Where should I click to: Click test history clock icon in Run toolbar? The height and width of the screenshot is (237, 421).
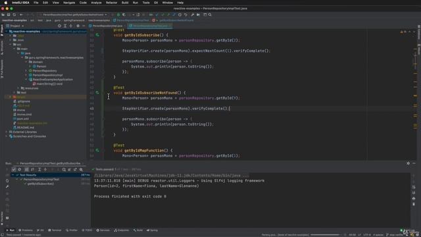[64, 170]
